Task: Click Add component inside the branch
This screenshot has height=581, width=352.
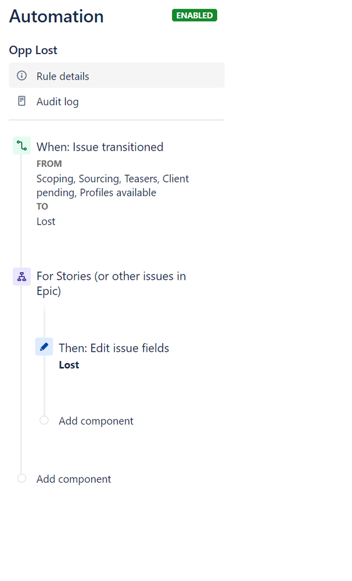Action: click(96, 421)
